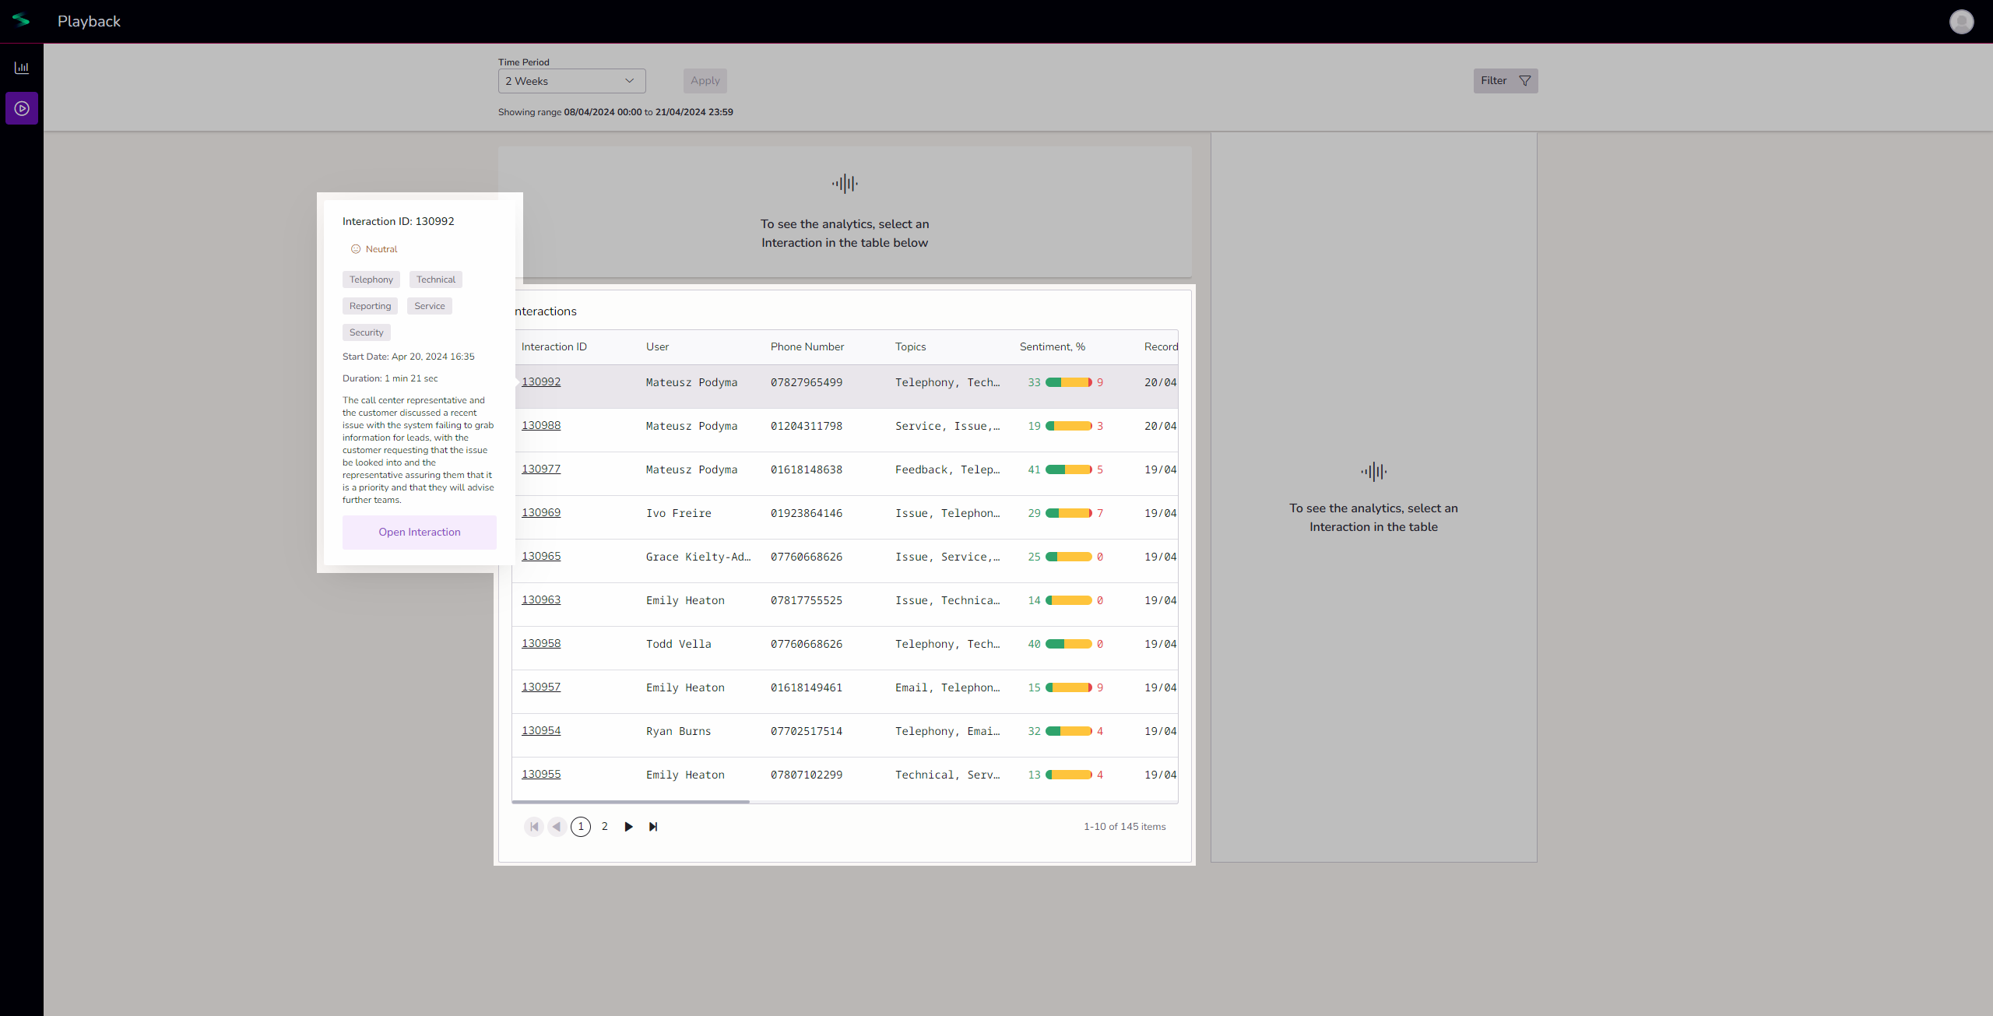Select the Playback sidebar icon
The image size is (1993, 1016).
pos(22,108)
